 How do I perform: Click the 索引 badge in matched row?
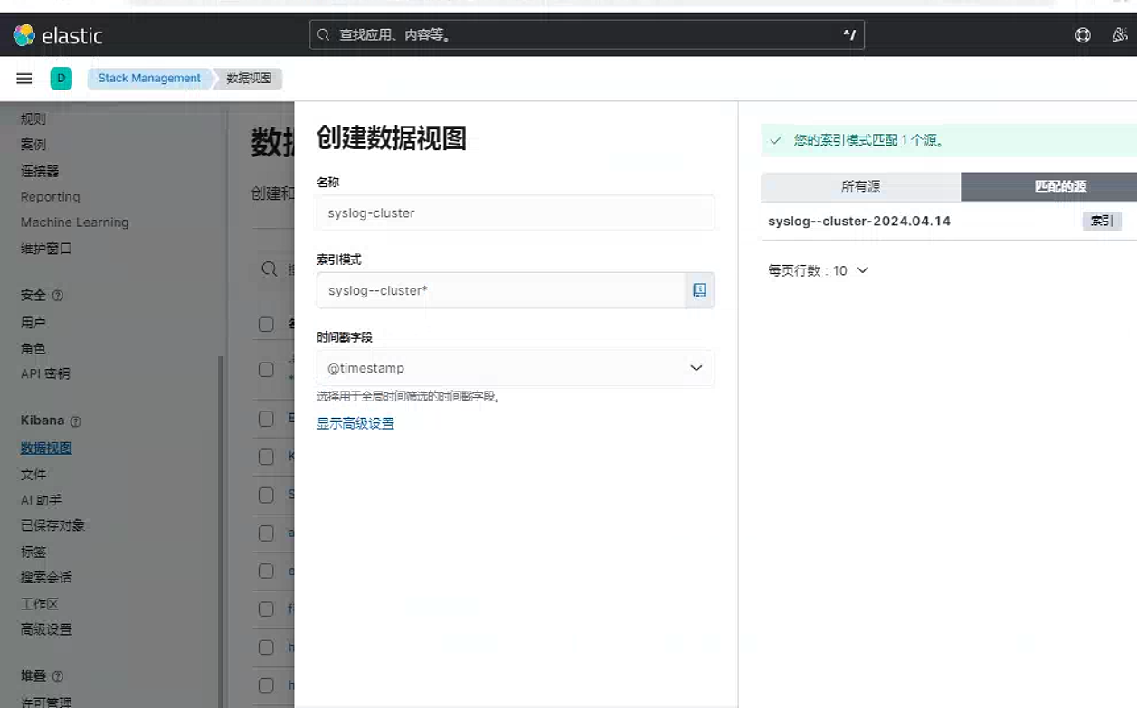(1102, 221)
